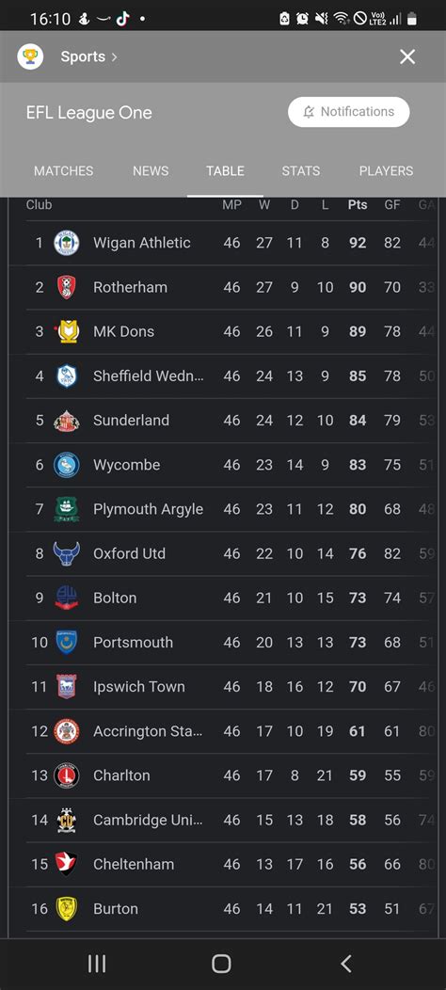Open the Sheffield Wednesday team row
Viewport: 446px width, 990px height.
click(231, 376)
